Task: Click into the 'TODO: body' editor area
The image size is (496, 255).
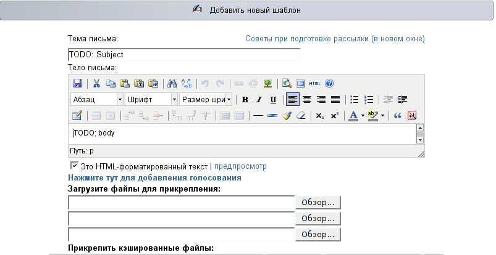Action: pos(243,134)
